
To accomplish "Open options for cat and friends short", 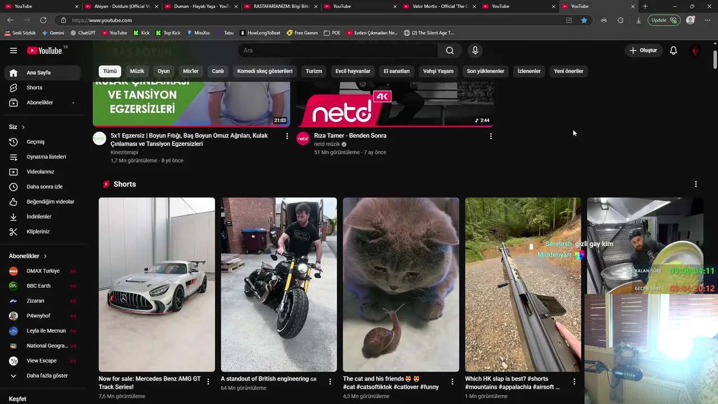I will [452, 382].
